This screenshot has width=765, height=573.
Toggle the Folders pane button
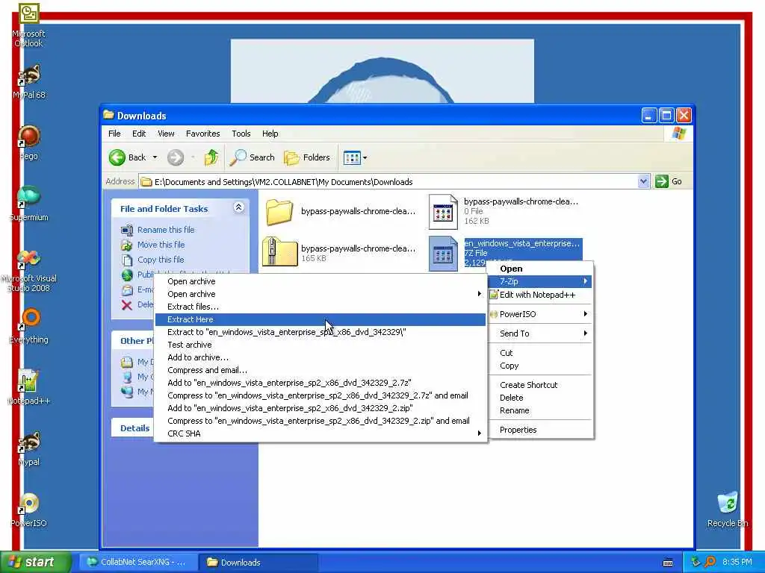[x=307, y=157]
